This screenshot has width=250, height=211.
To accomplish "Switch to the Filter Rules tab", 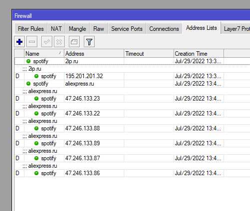I will point(31,29).
